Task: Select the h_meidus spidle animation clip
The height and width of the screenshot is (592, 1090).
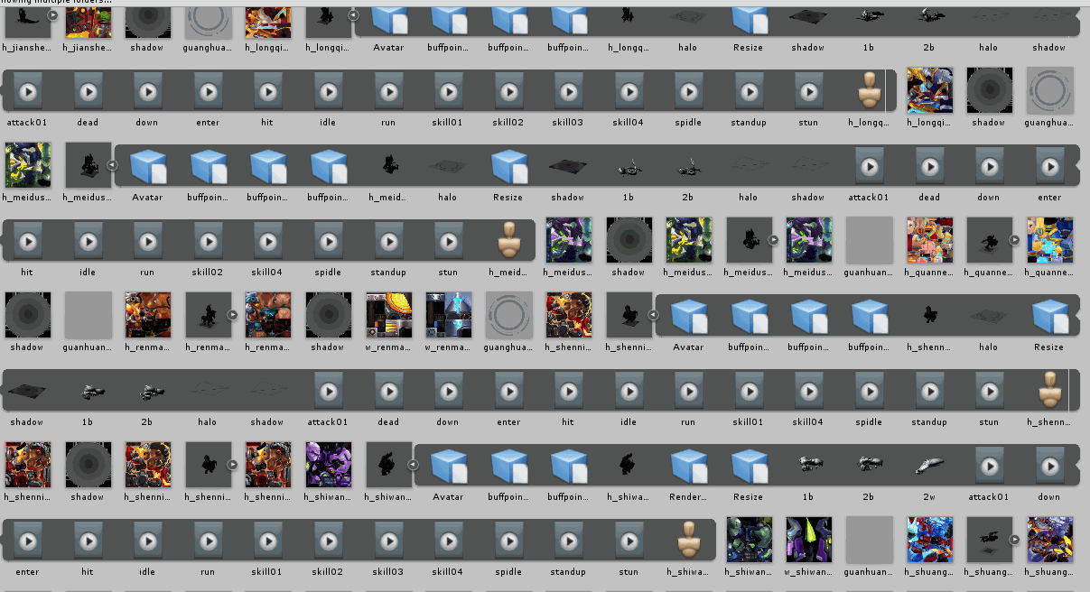Action: [x=328, y=241]
